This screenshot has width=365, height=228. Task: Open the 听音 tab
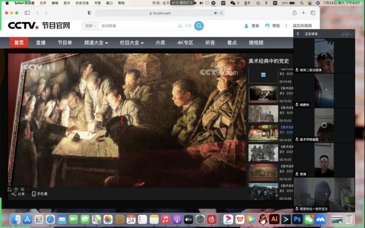[x=210, y=43]
